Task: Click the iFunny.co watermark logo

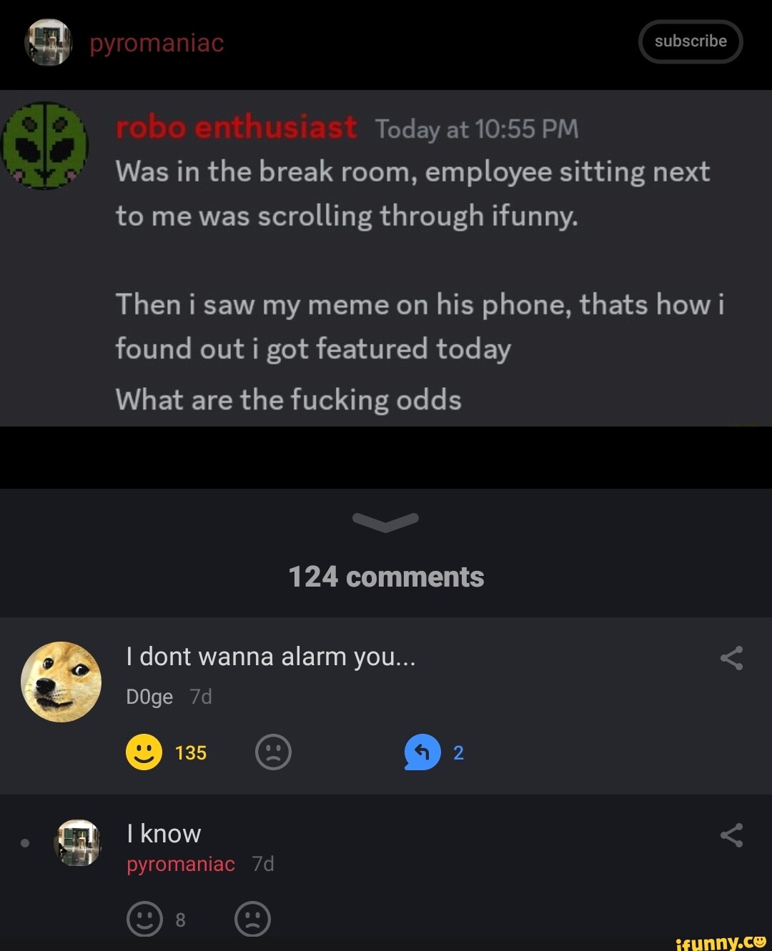Action: click(x=721, y=942)
